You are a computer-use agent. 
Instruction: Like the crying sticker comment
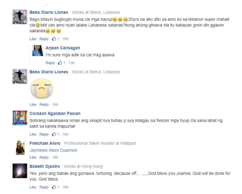(33, 104)
